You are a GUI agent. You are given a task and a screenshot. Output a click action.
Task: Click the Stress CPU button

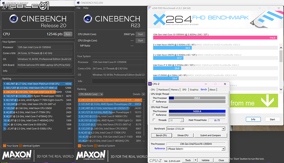click(183, 135)
